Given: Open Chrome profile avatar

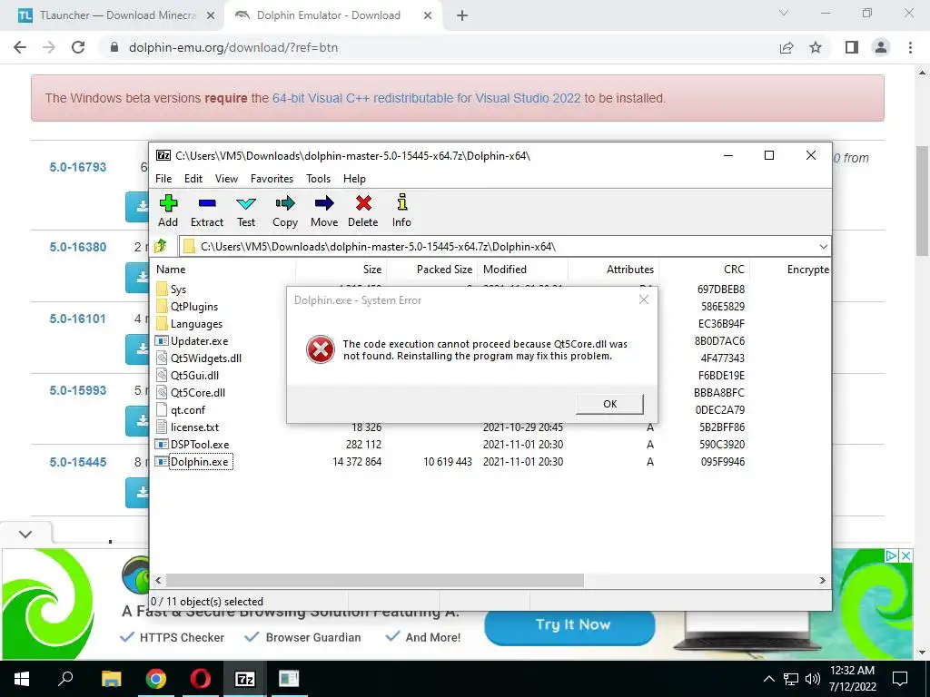Looking at the screenshot, I should coord(881,47).
